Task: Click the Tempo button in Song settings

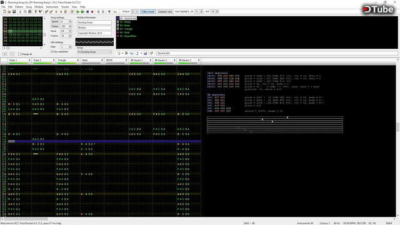Action: click(55, 26)
